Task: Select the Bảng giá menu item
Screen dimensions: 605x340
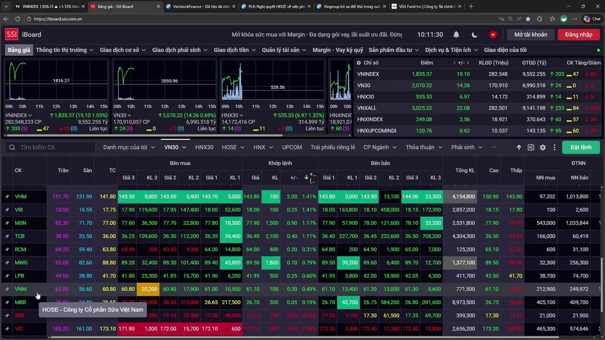Action: [19, 50]
